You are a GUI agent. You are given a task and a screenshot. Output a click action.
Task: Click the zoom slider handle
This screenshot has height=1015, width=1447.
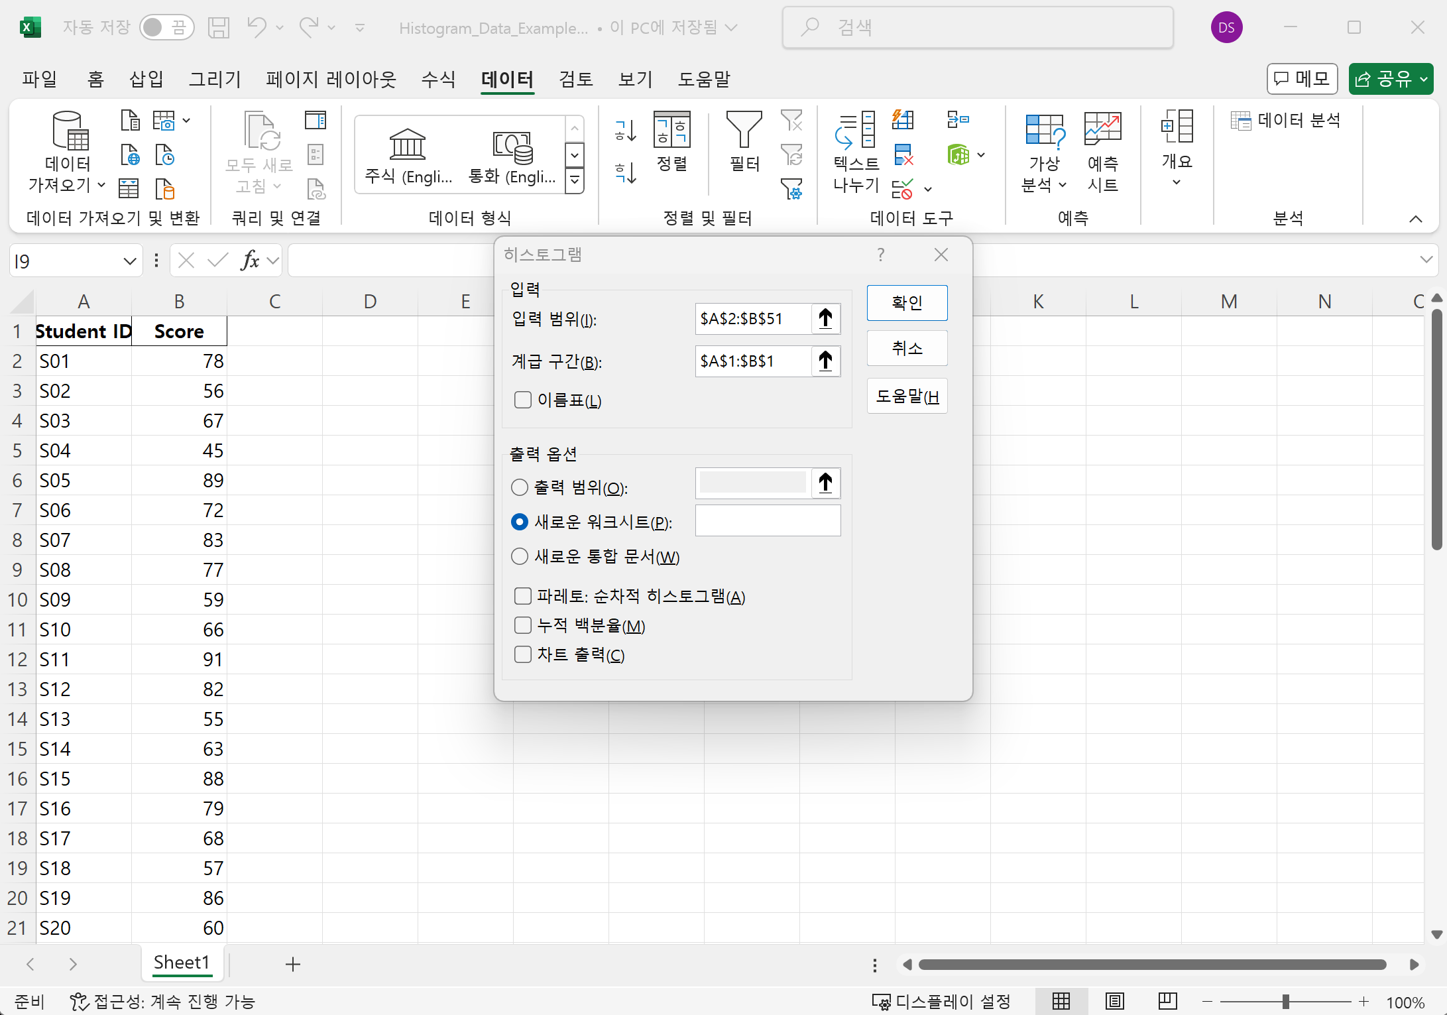pos(1285,1002)
